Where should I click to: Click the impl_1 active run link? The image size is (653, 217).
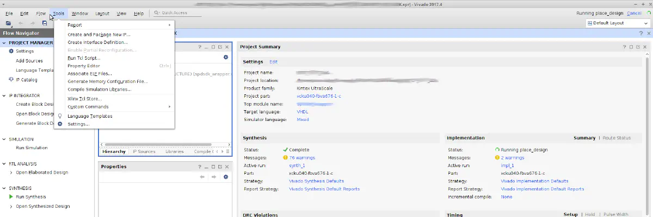pos(508,165)
